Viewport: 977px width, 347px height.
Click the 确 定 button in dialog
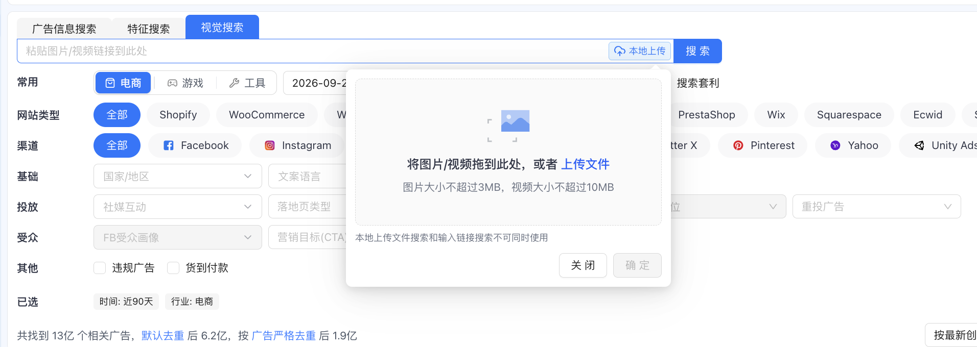(638, 265)
